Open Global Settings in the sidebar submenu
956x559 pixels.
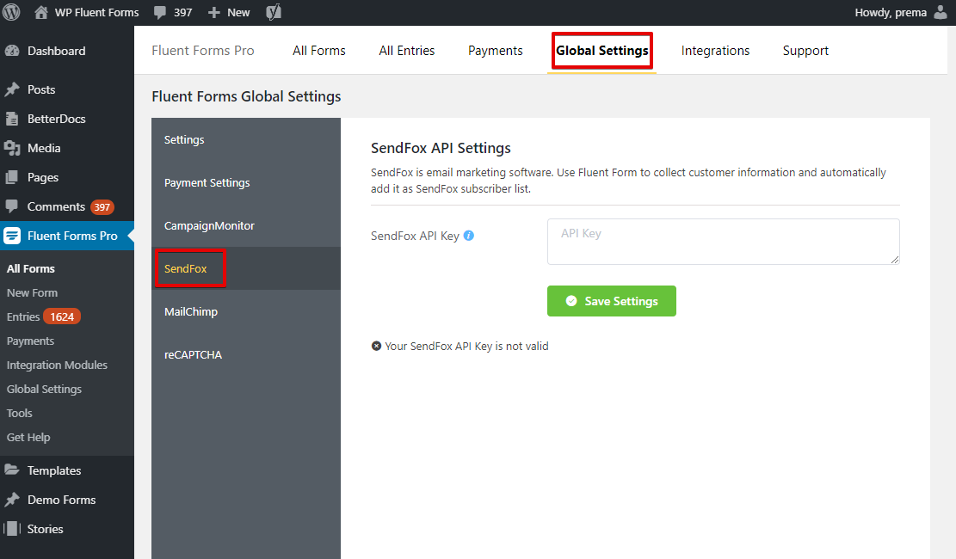tap(44, 389)
